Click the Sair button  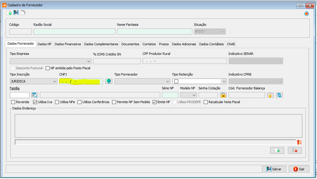[x=299, y=169]
